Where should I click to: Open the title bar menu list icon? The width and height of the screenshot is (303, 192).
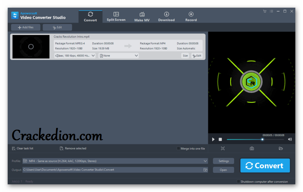272,12
